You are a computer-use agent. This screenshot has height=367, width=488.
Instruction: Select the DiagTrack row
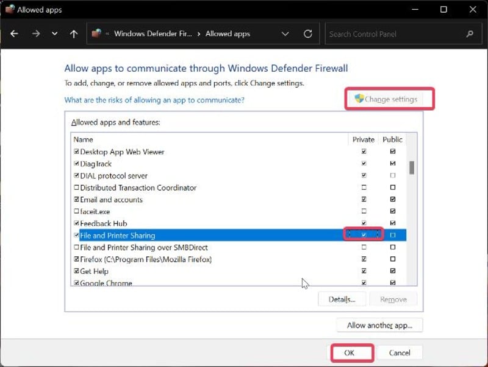click(x=239, y=163)
